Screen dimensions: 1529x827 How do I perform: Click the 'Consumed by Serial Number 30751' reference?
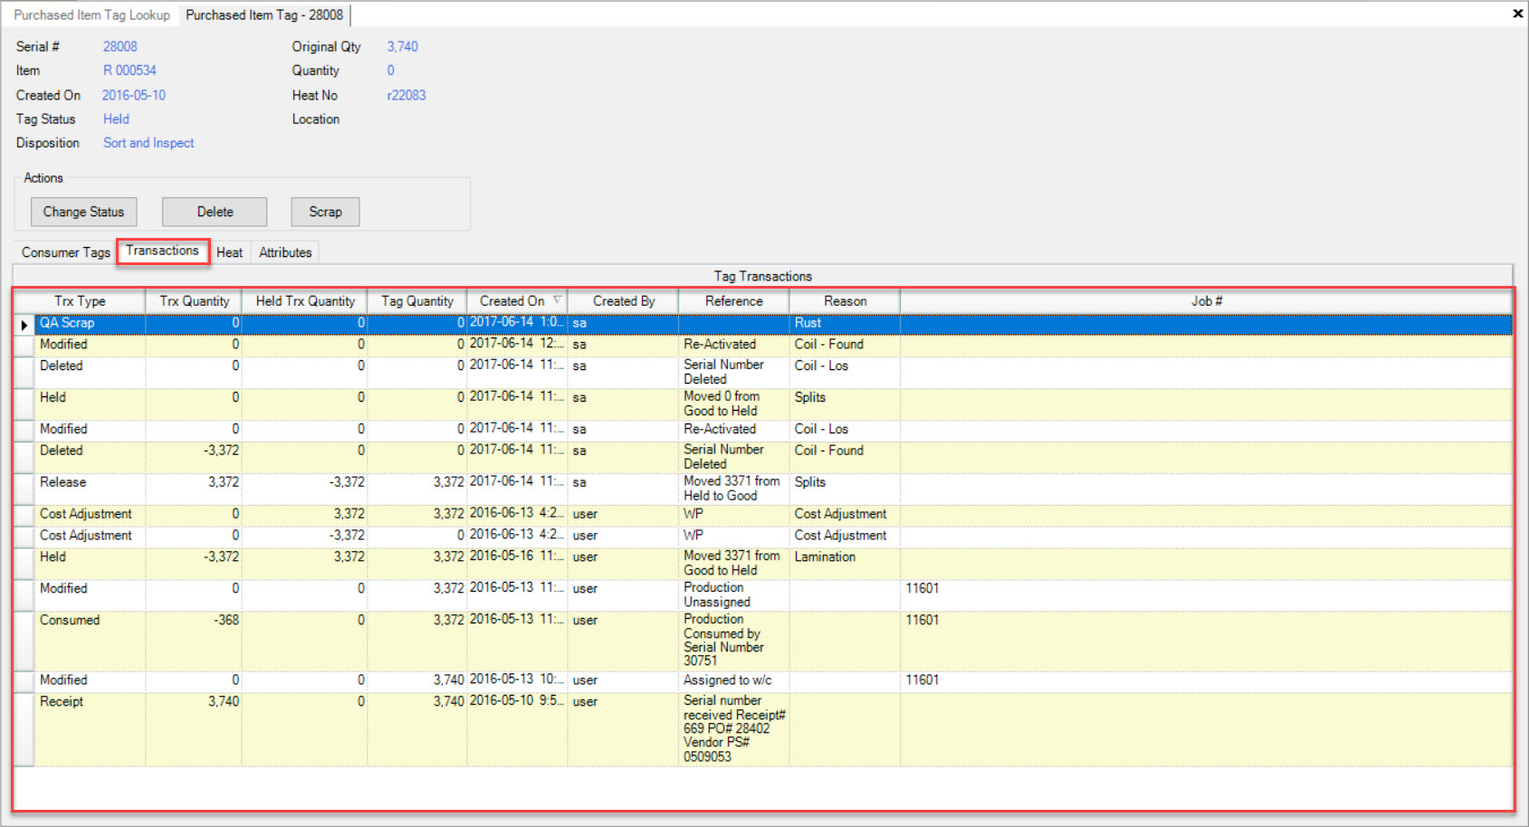[x=734, y=641]
